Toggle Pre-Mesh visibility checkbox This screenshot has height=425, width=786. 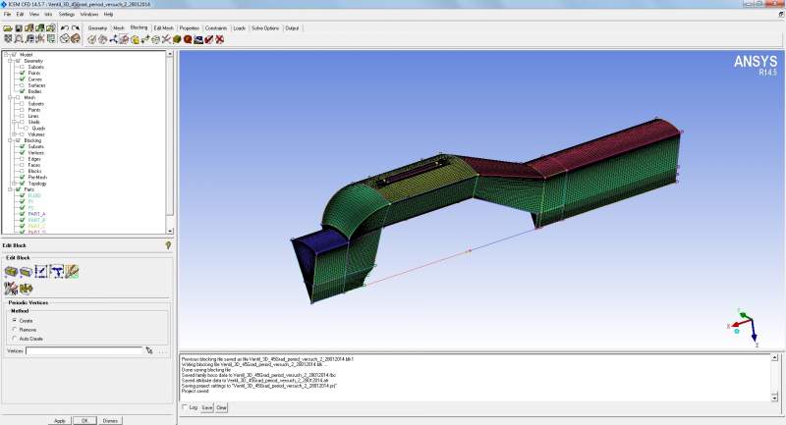[22, 178]
